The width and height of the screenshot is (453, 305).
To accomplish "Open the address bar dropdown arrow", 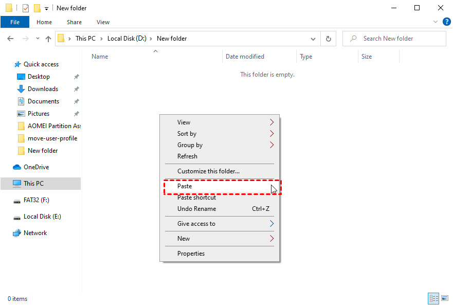I will (x=313, y=38).
